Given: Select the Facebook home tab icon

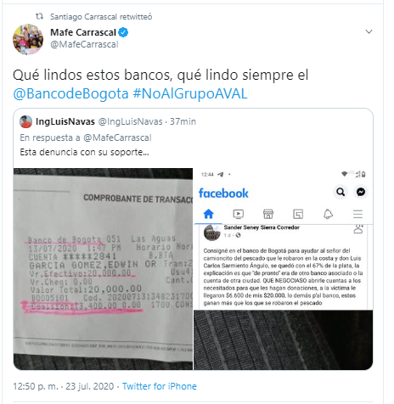Looking at the screenshot, I should 209,214.
